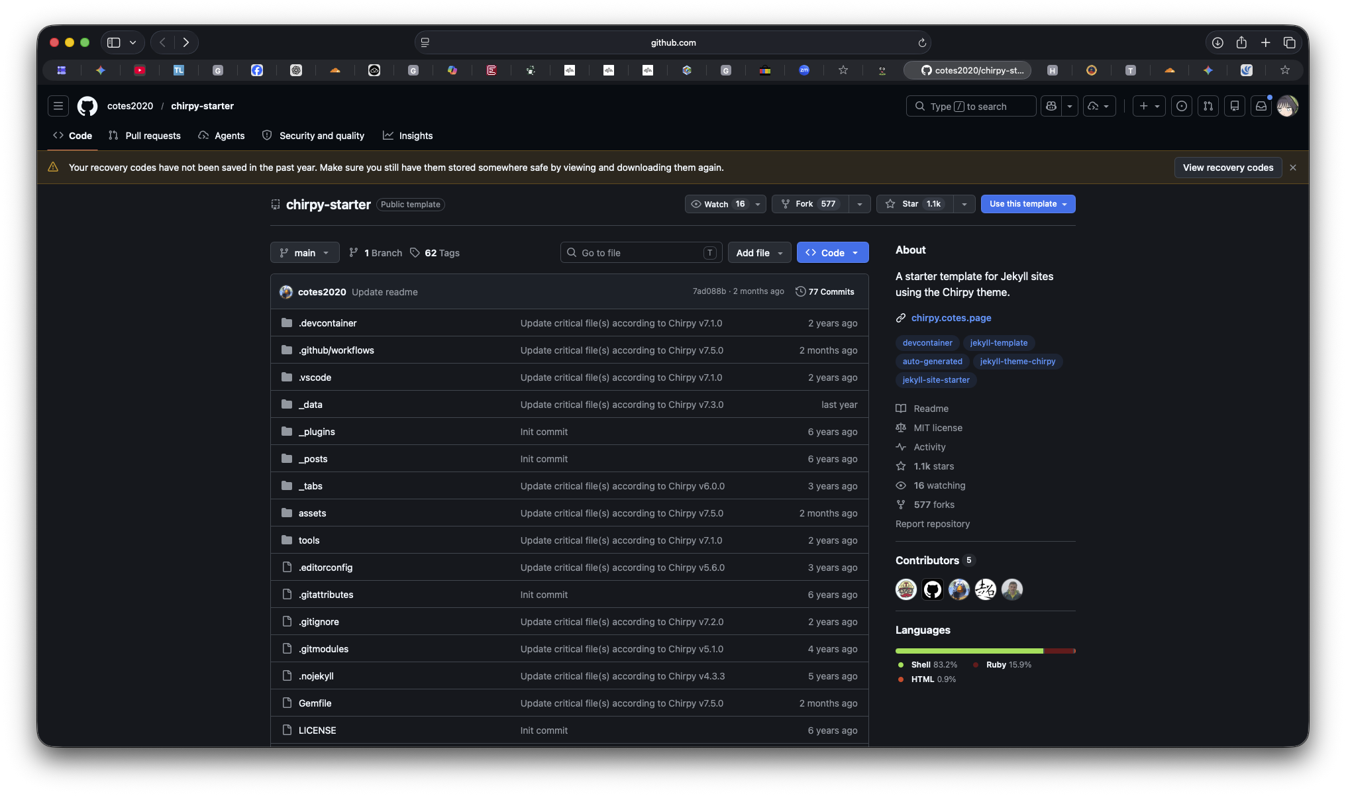This screenshot has width=1346, height=796.
Task: Switch to the Code tab
Action: [x=73, y=136]
